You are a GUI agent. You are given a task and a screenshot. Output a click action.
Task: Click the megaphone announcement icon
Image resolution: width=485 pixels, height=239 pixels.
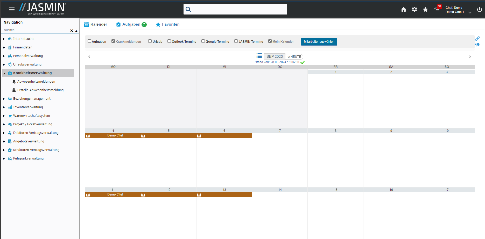[477, 45]
